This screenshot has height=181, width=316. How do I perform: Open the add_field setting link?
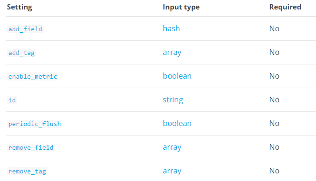coord(25,29)
